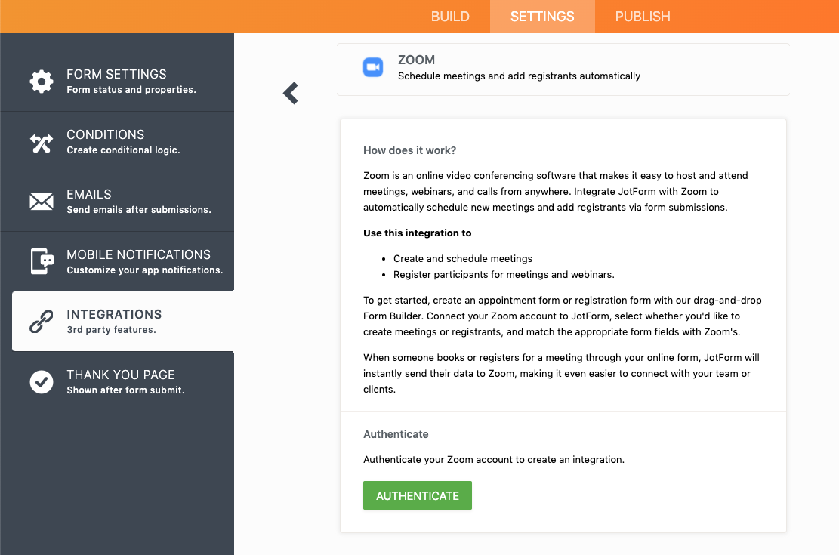Screen dimensions: 839x555
Task: Go back using the left chevron arrow
Action: (291, 93)
